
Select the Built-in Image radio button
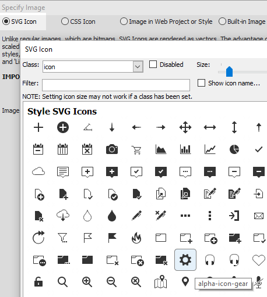pyautogui.click(x=242, y=22)
